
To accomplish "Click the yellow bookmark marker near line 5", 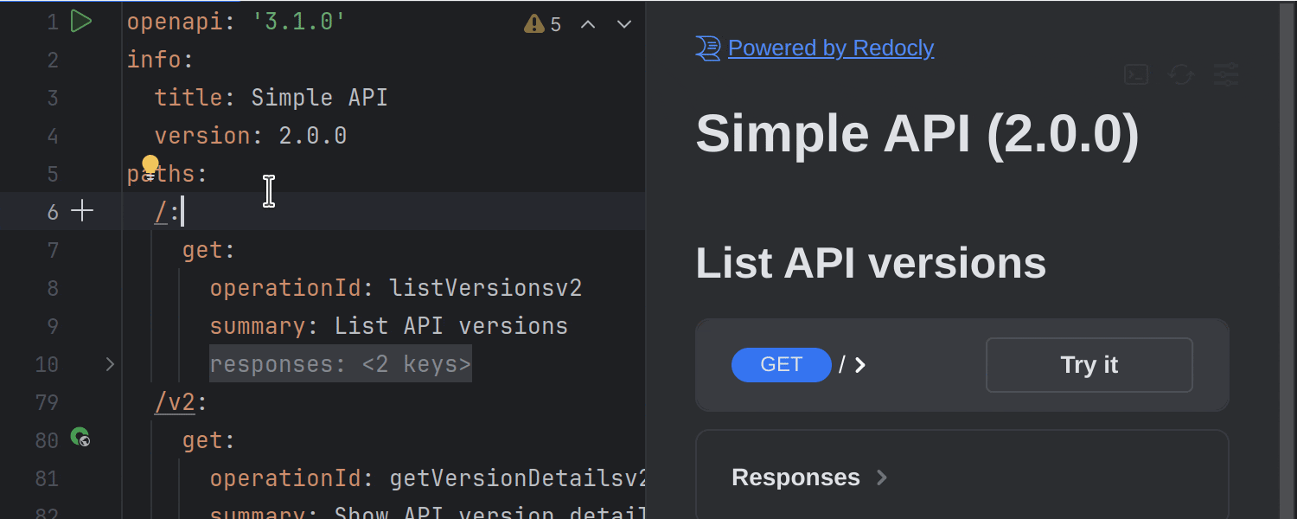I will coord(150,164).
